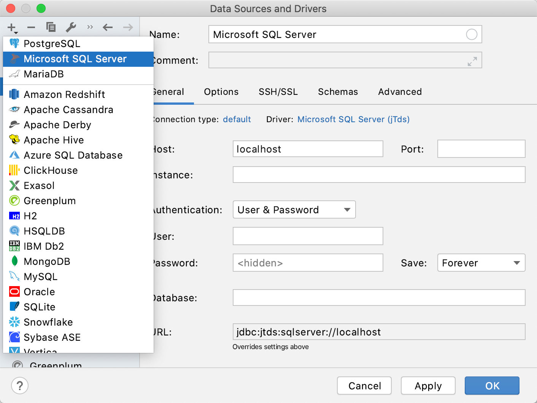Open the Advanced tab
This screenshot has height=403, width=537.
coord(400,92)
